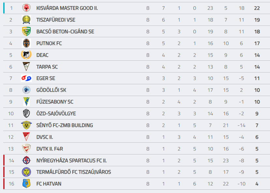Click the Tiszafüredi VSE team logo

tap(26, 20)
